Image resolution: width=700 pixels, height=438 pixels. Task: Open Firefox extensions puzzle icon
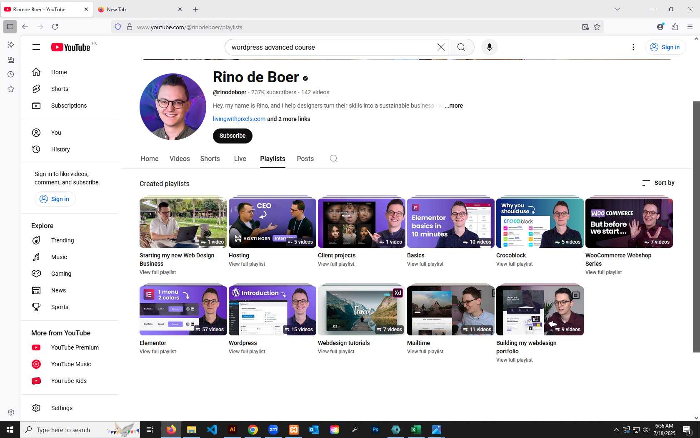tap(675, 27)
